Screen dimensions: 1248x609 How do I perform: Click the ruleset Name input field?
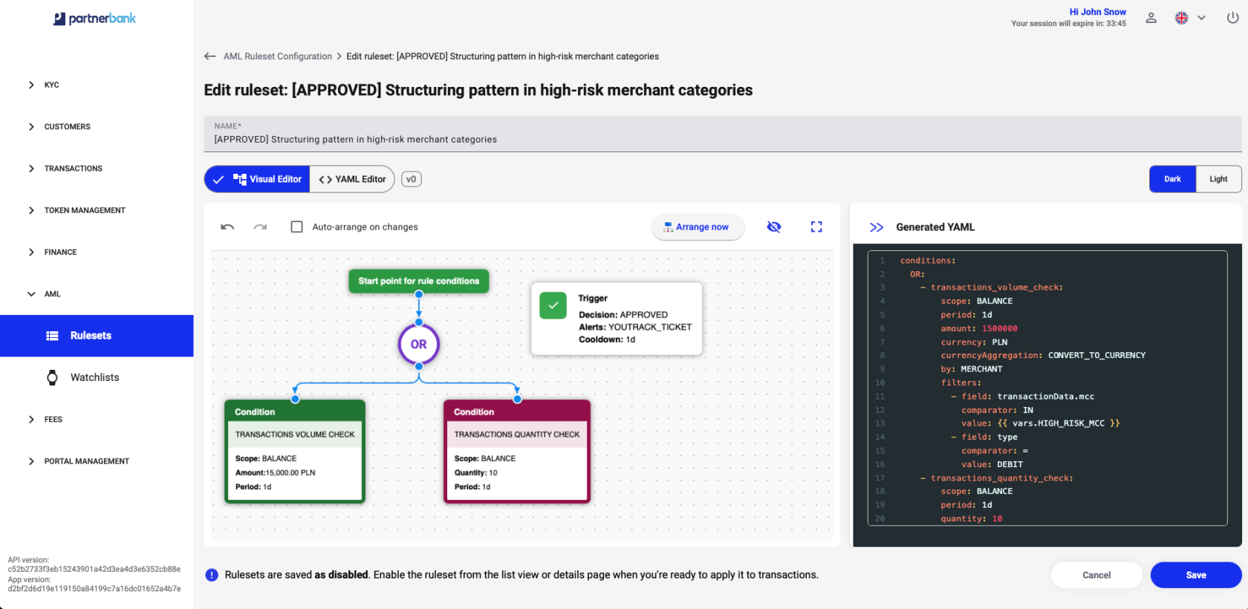coord(723,134)
